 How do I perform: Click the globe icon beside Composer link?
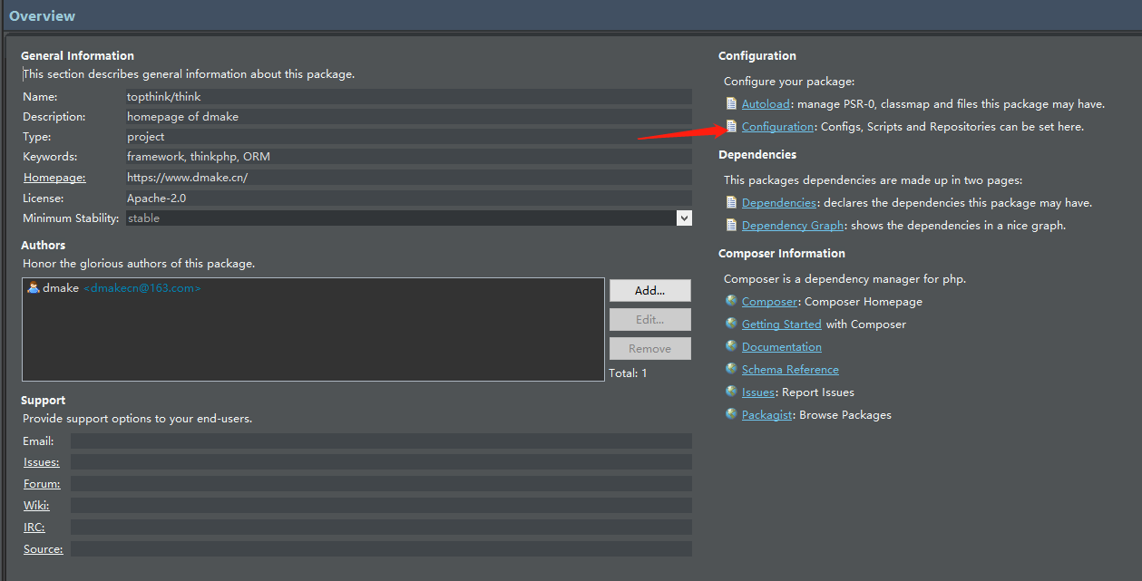pos(731,301)
